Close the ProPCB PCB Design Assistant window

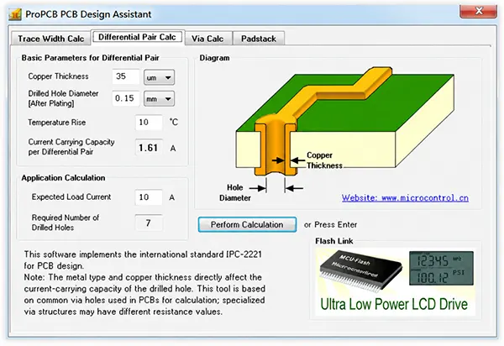478,12
